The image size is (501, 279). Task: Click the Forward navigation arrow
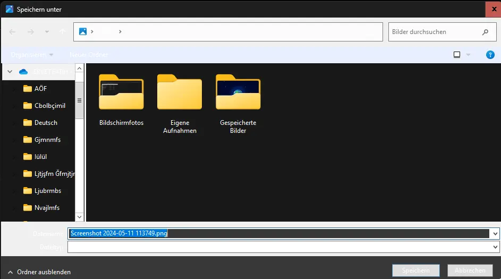tap(31, 32)
